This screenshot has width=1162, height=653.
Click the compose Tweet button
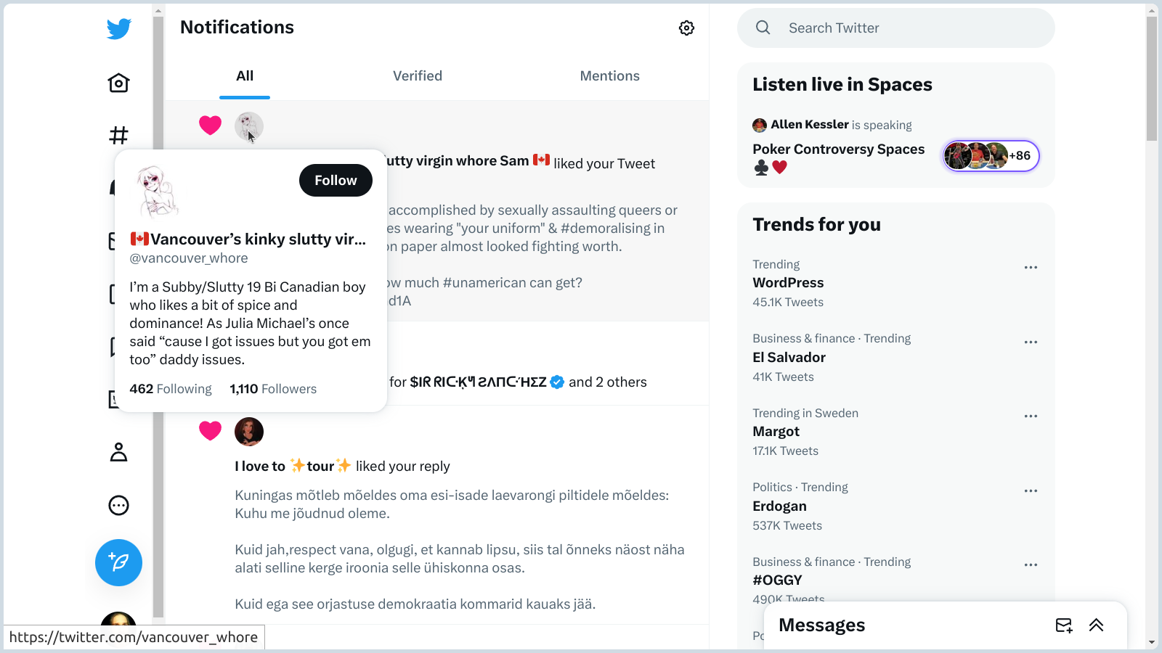coord(118,562)
